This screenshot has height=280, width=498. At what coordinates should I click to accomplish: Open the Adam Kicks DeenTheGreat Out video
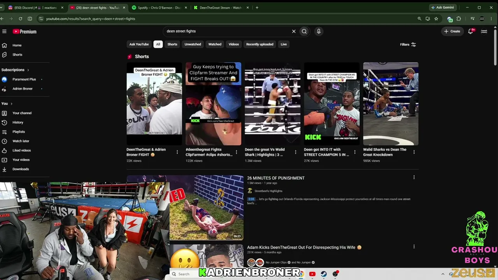[x=304, y=247]
